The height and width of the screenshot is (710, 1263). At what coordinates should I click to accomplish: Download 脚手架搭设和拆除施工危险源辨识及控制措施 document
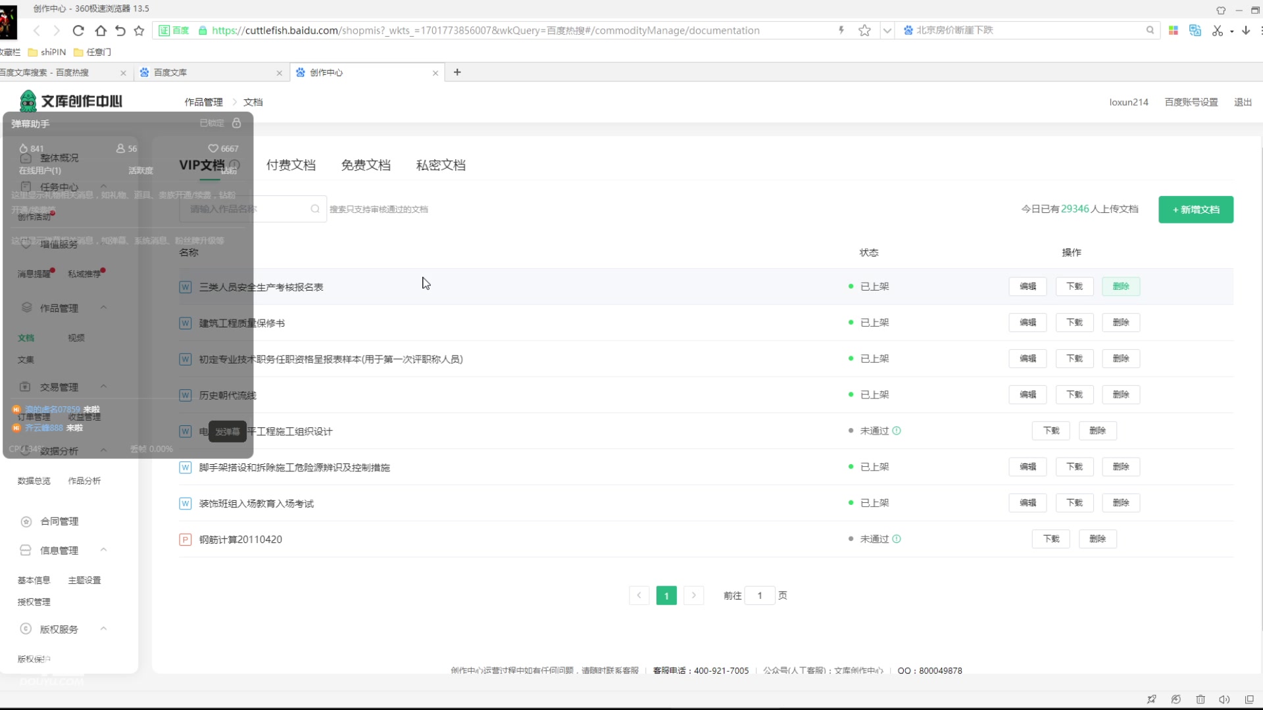tap(1074, 467)
